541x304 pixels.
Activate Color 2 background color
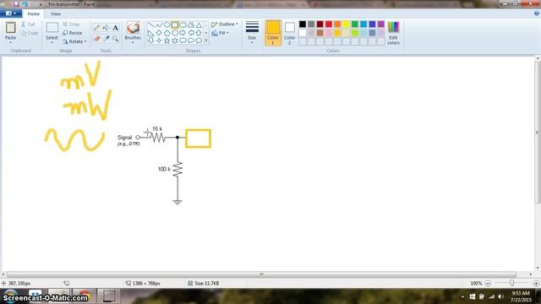pyautogui.click(x=289, y=33)
